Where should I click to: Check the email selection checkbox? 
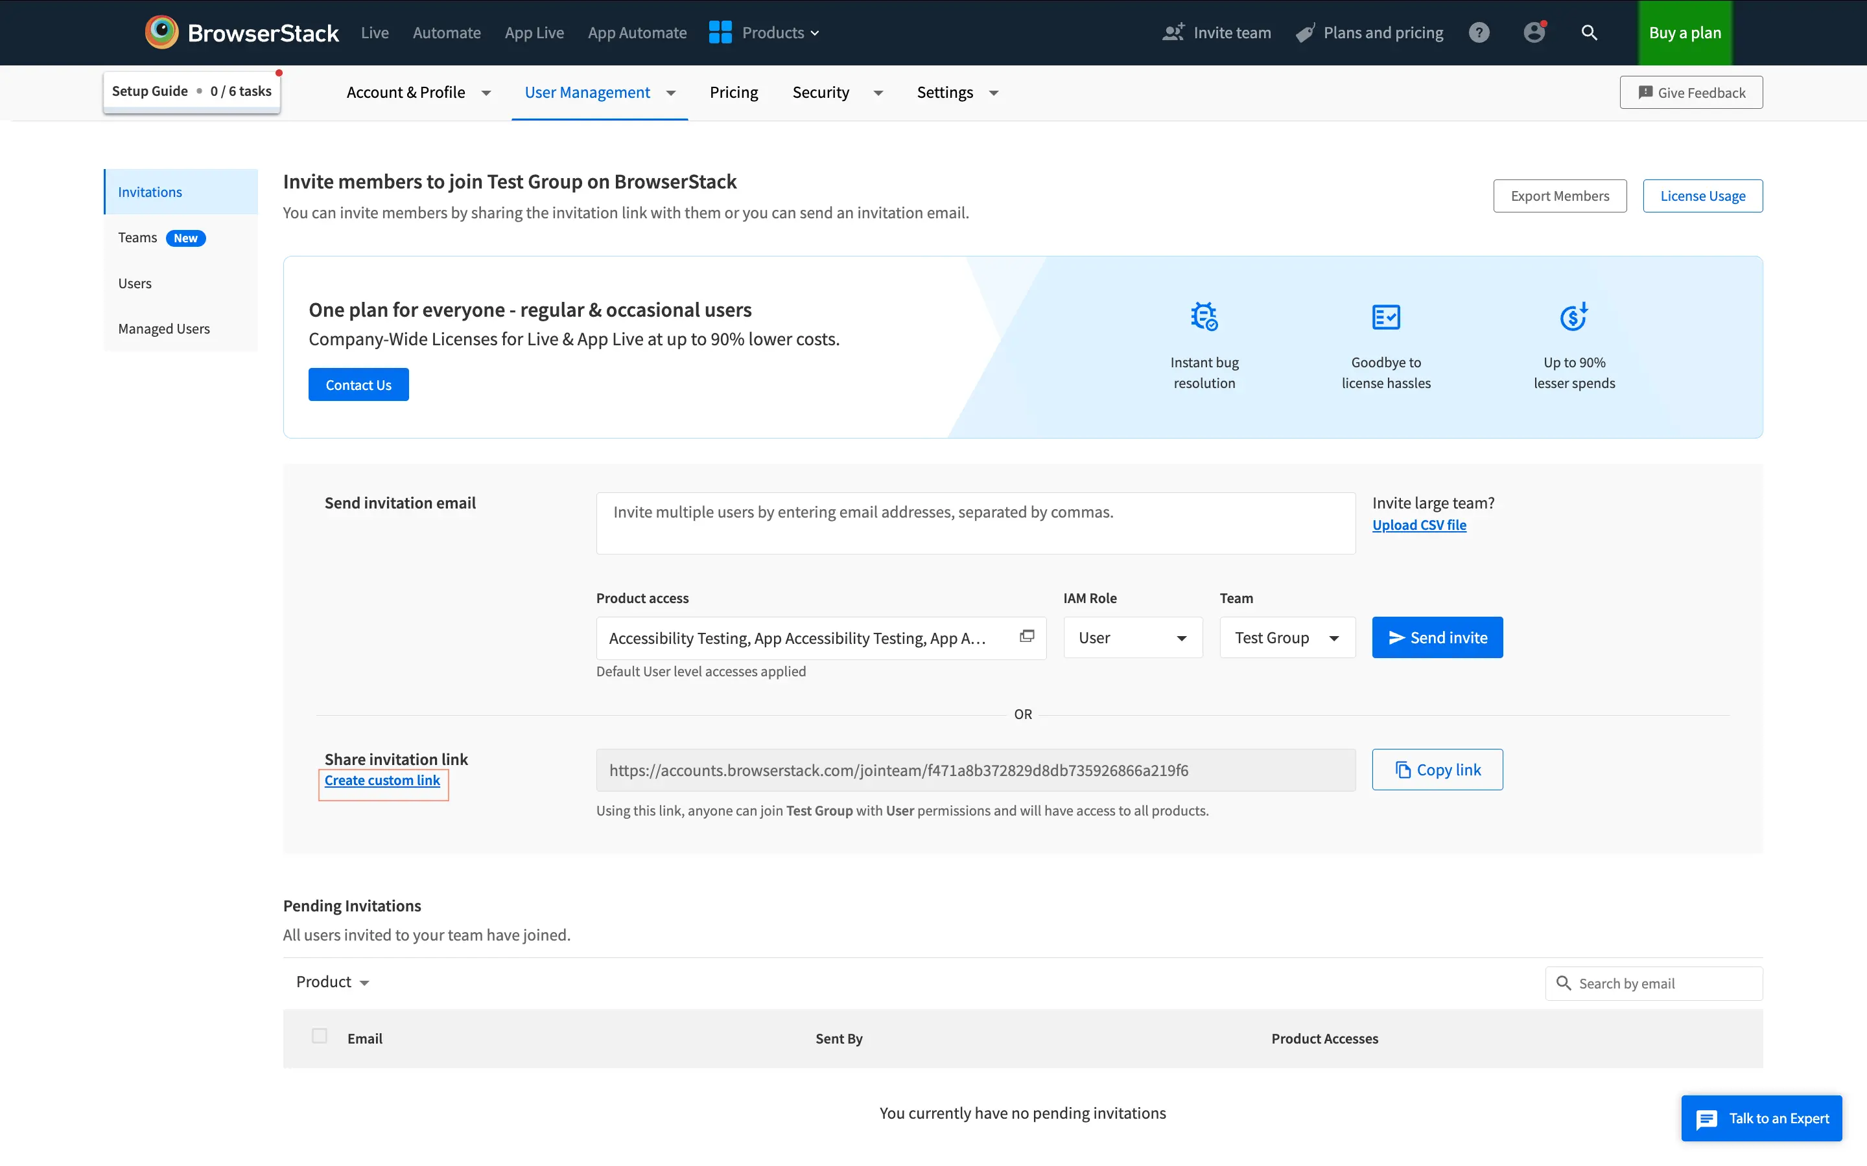[318, 1036]
